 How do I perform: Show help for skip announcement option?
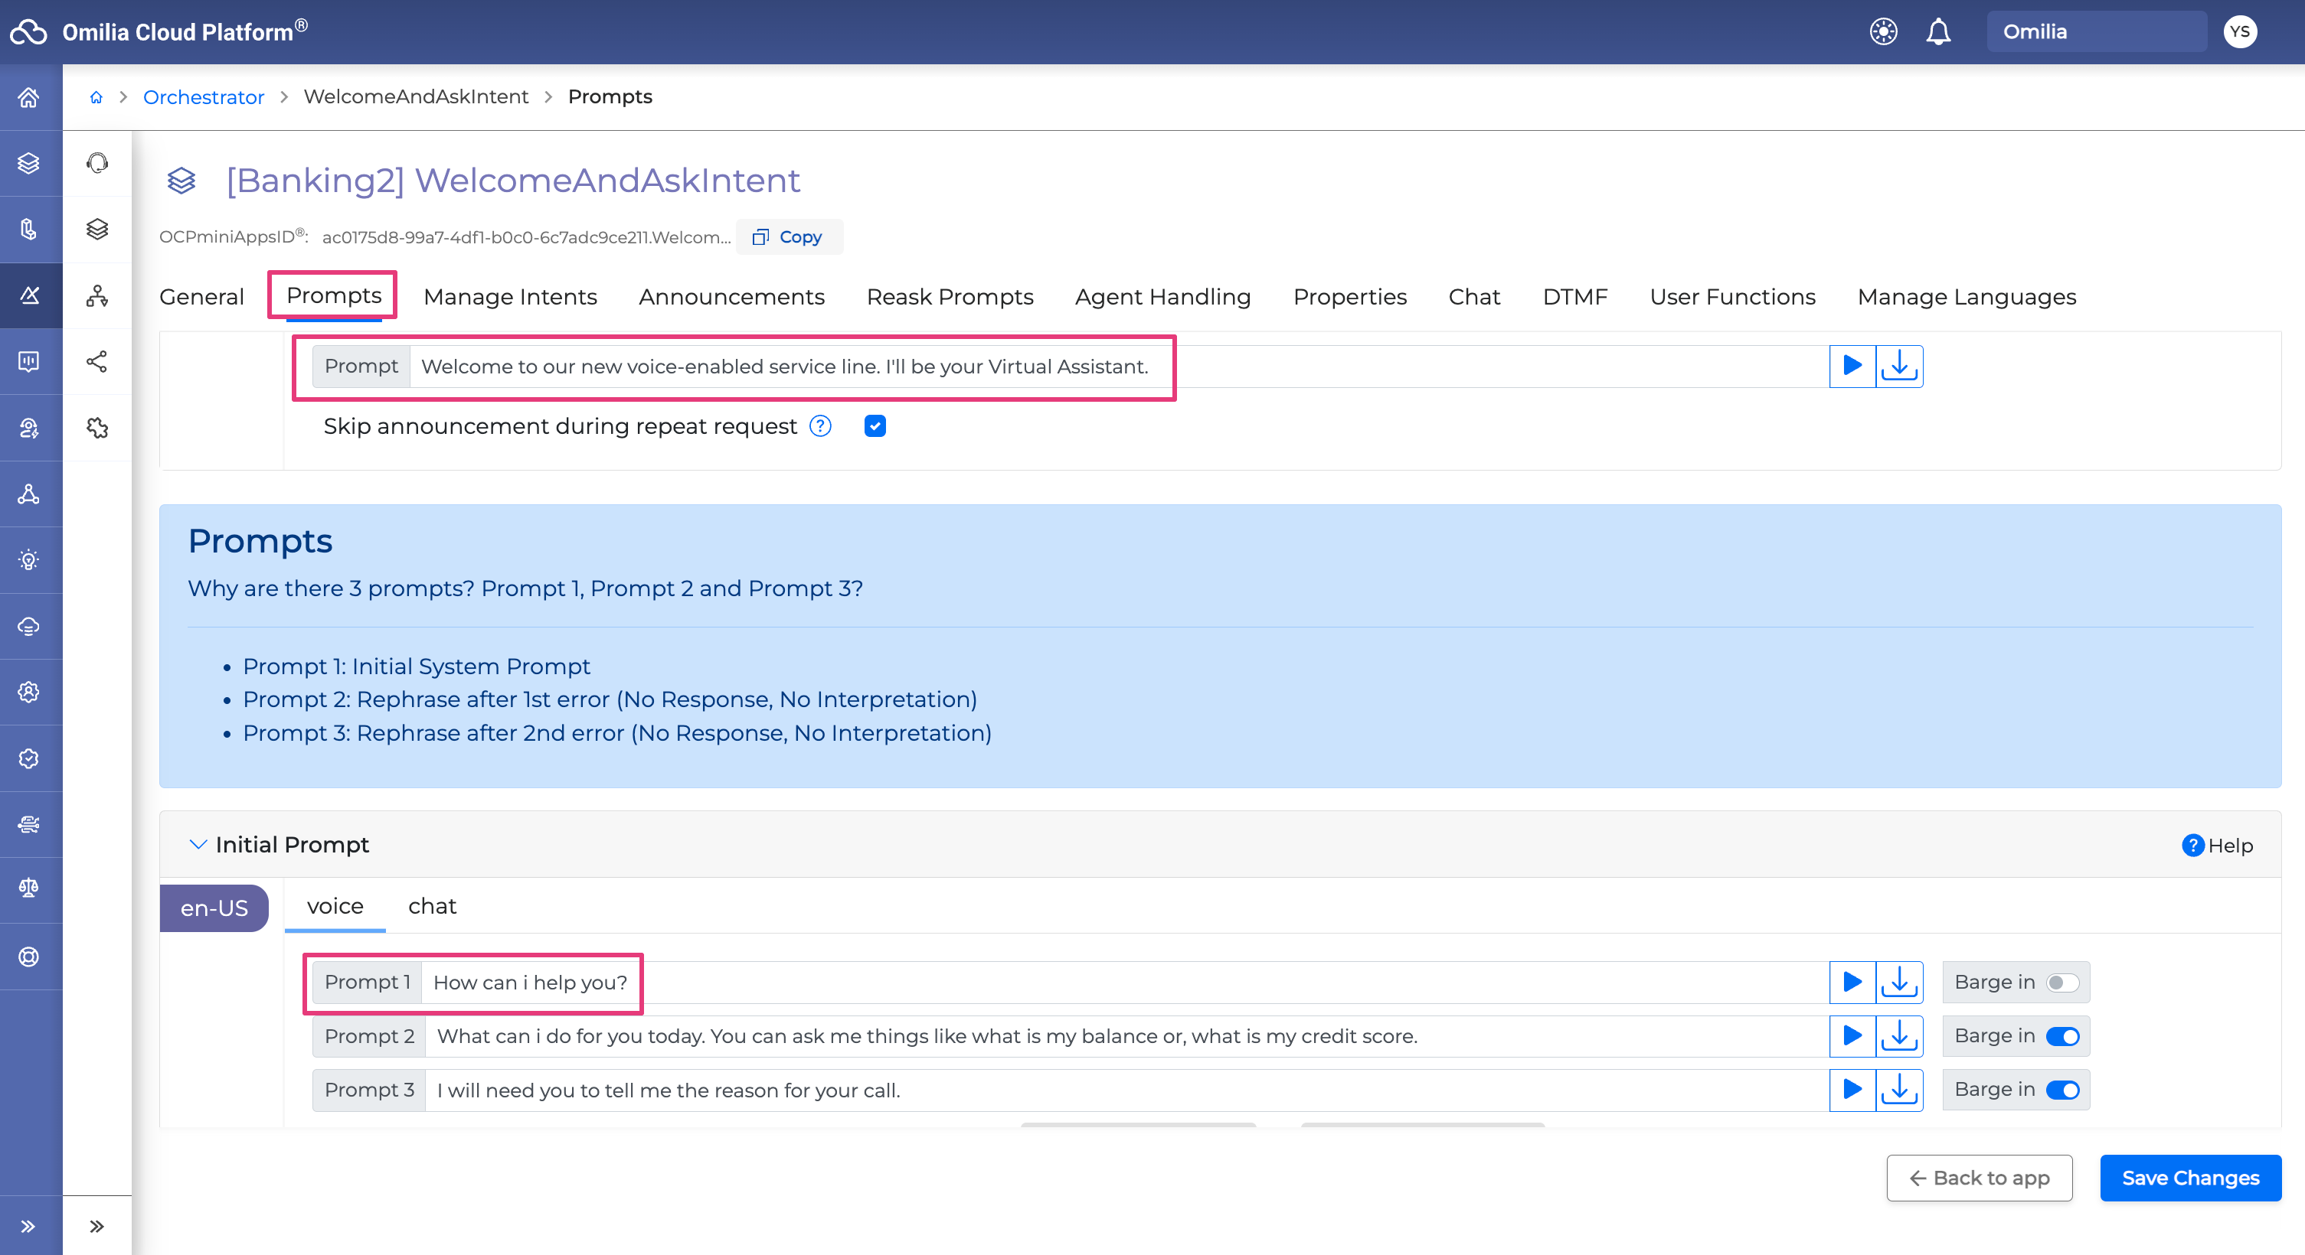point(820,426)
